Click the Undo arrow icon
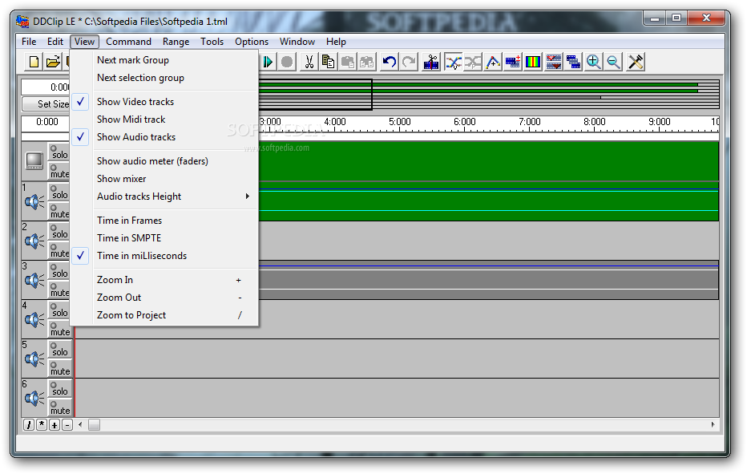747x474 pixels. coord(390,62)
